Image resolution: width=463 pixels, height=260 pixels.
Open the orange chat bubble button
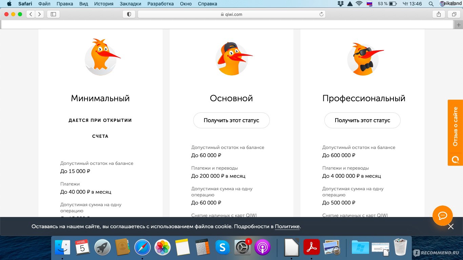[443, 216]
